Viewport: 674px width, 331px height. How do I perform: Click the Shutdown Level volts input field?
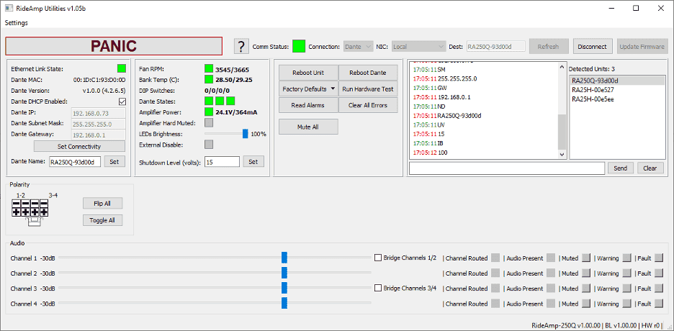(x=222, y=162)
